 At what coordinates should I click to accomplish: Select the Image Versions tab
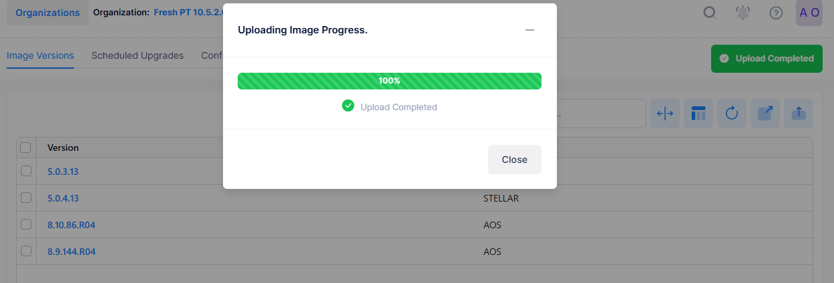(x=40, y=55)
